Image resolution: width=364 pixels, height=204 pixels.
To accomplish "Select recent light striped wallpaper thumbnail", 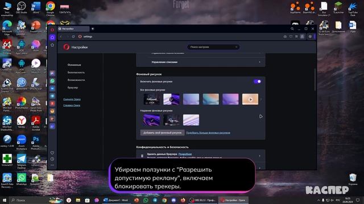I will click(x=191, y=120).
